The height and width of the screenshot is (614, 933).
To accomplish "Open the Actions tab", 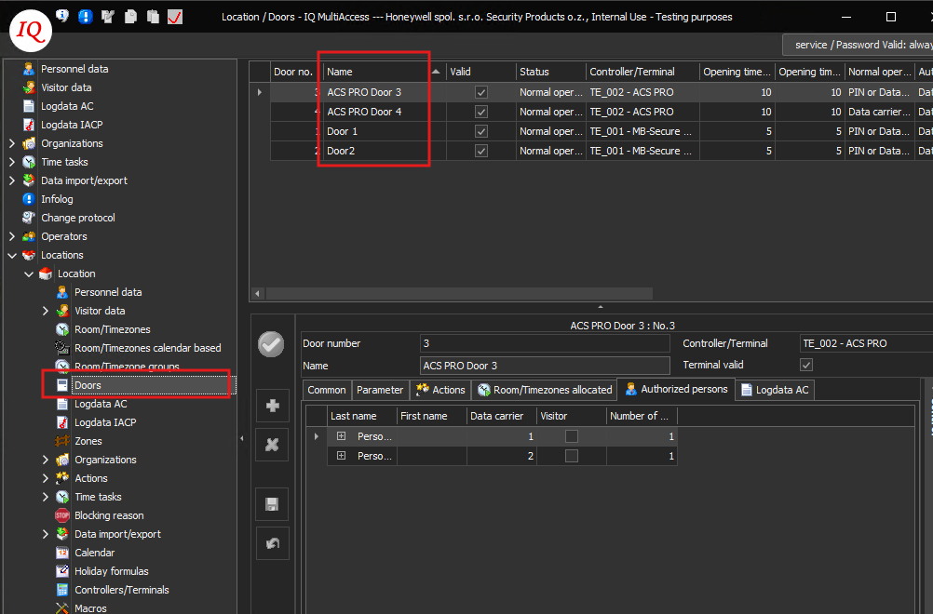I will click(441, 390).
